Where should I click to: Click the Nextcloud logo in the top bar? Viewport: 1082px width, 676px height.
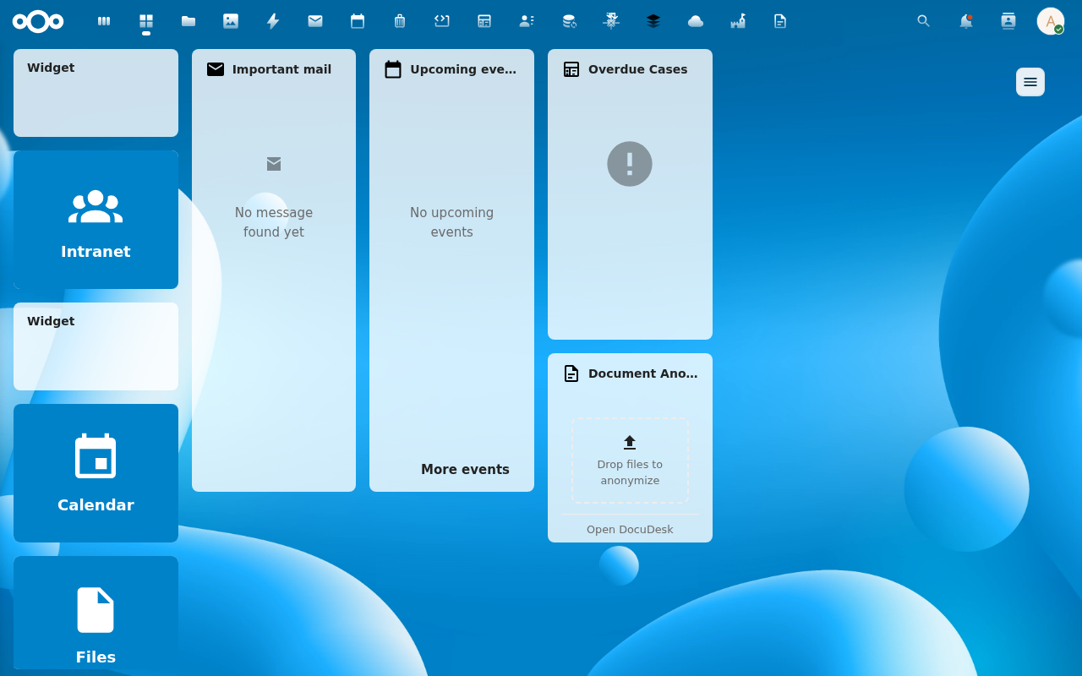tap(38, 21)
